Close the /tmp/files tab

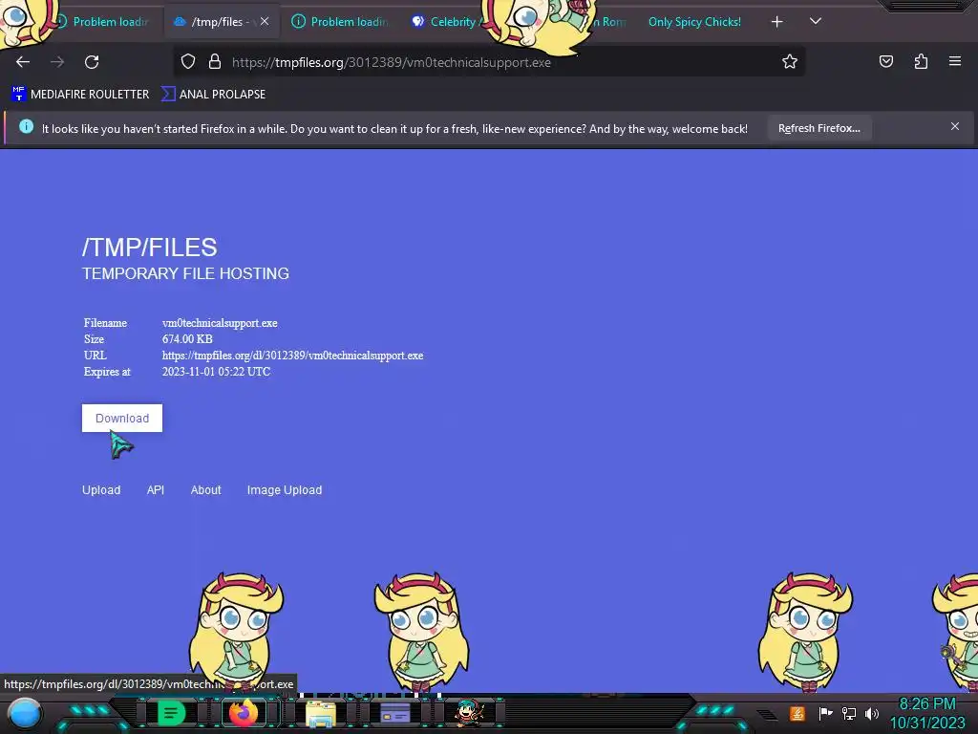[x=265, y=21]
